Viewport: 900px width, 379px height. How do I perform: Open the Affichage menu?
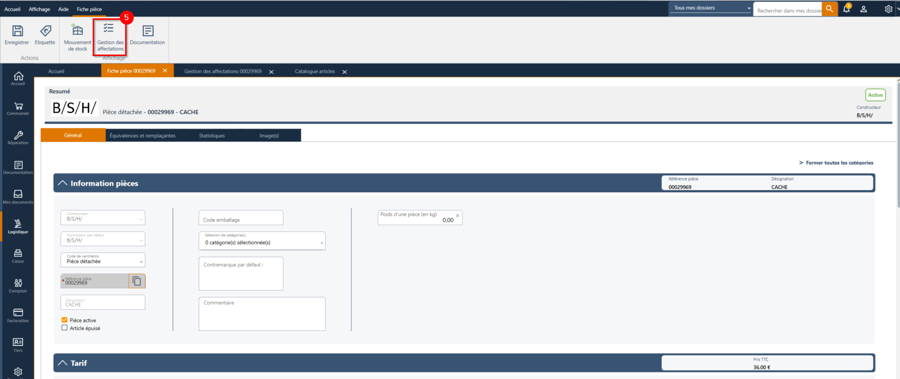(40, 9)
